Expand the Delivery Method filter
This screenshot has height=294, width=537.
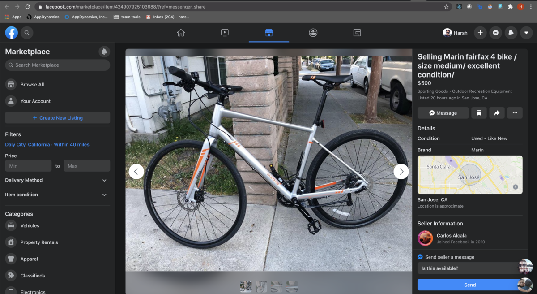click(56, 180)
